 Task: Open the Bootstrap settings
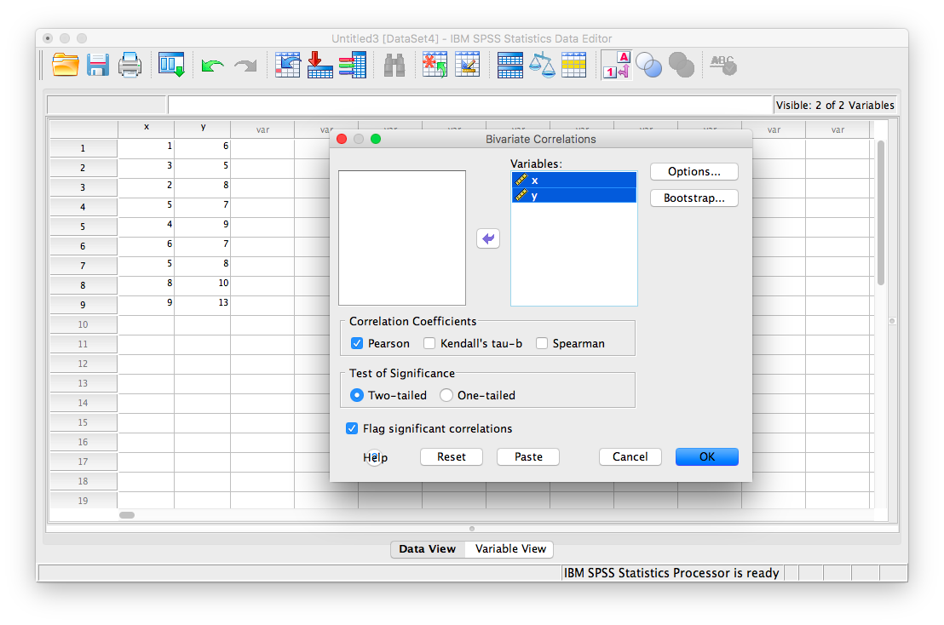coord(694,198)
